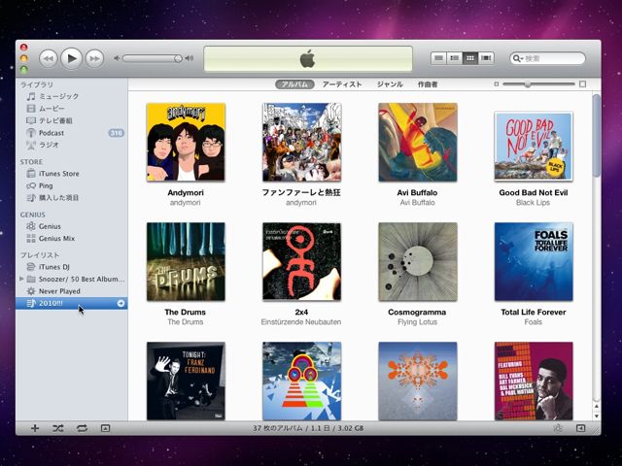Viewport: 622px width, 466px height.
Task: Click the Einstürzende Neubauten artist name
Action: (x=301, y=321)
